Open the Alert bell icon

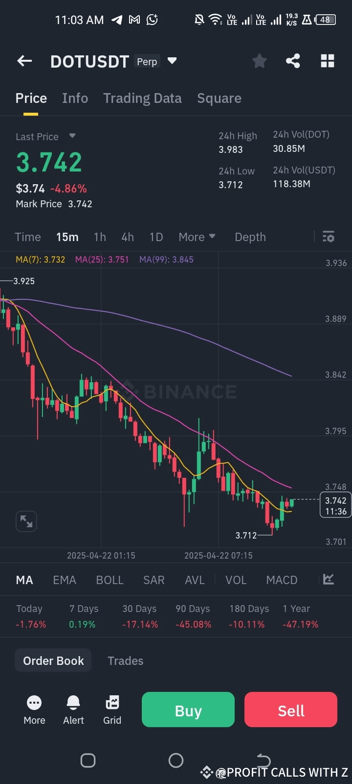(73, 703)
